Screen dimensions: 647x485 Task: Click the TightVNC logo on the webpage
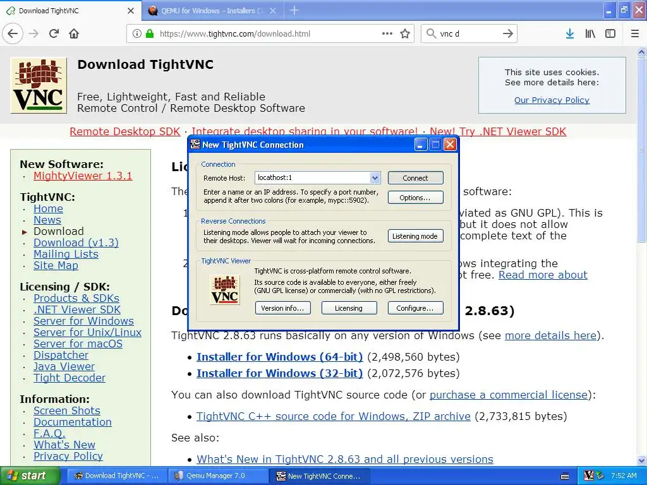(39, 85)
